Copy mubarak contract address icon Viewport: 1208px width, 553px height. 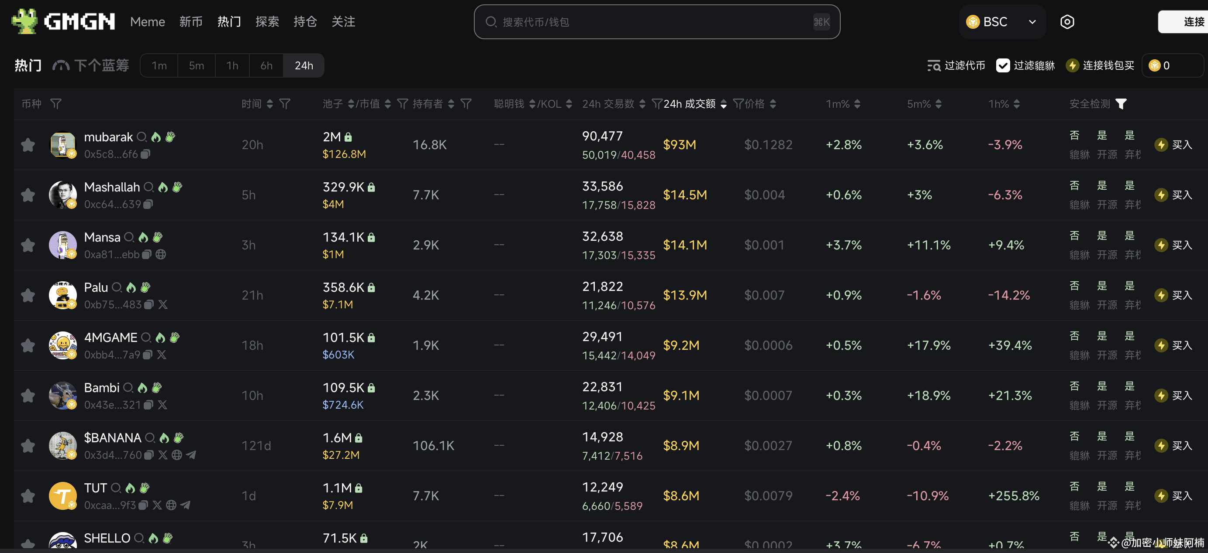click(145, 154)
